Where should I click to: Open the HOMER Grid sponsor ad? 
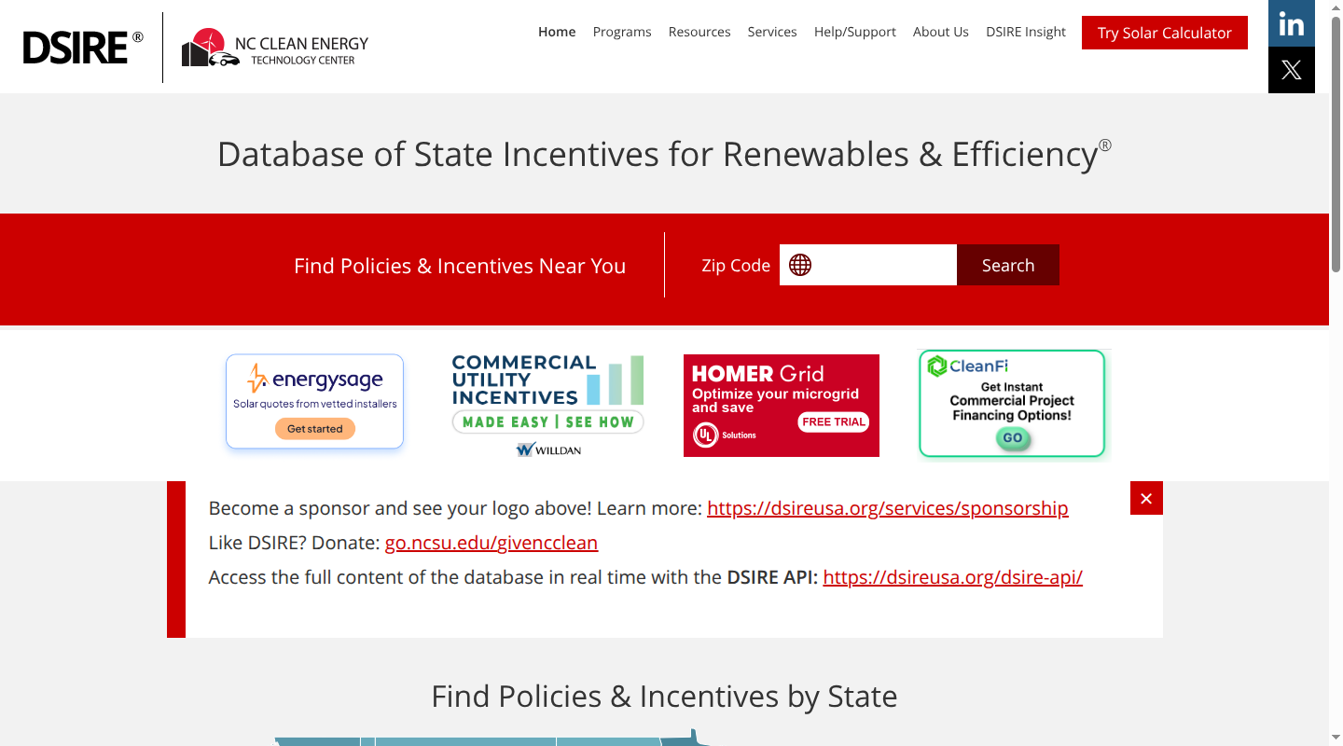[x=782, y=406]
